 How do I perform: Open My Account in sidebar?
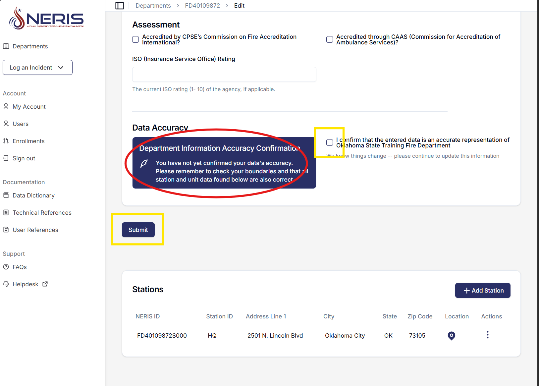(29, 107)
